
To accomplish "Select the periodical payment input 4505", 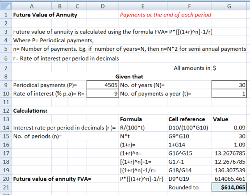I will click(x=103, y=85).
